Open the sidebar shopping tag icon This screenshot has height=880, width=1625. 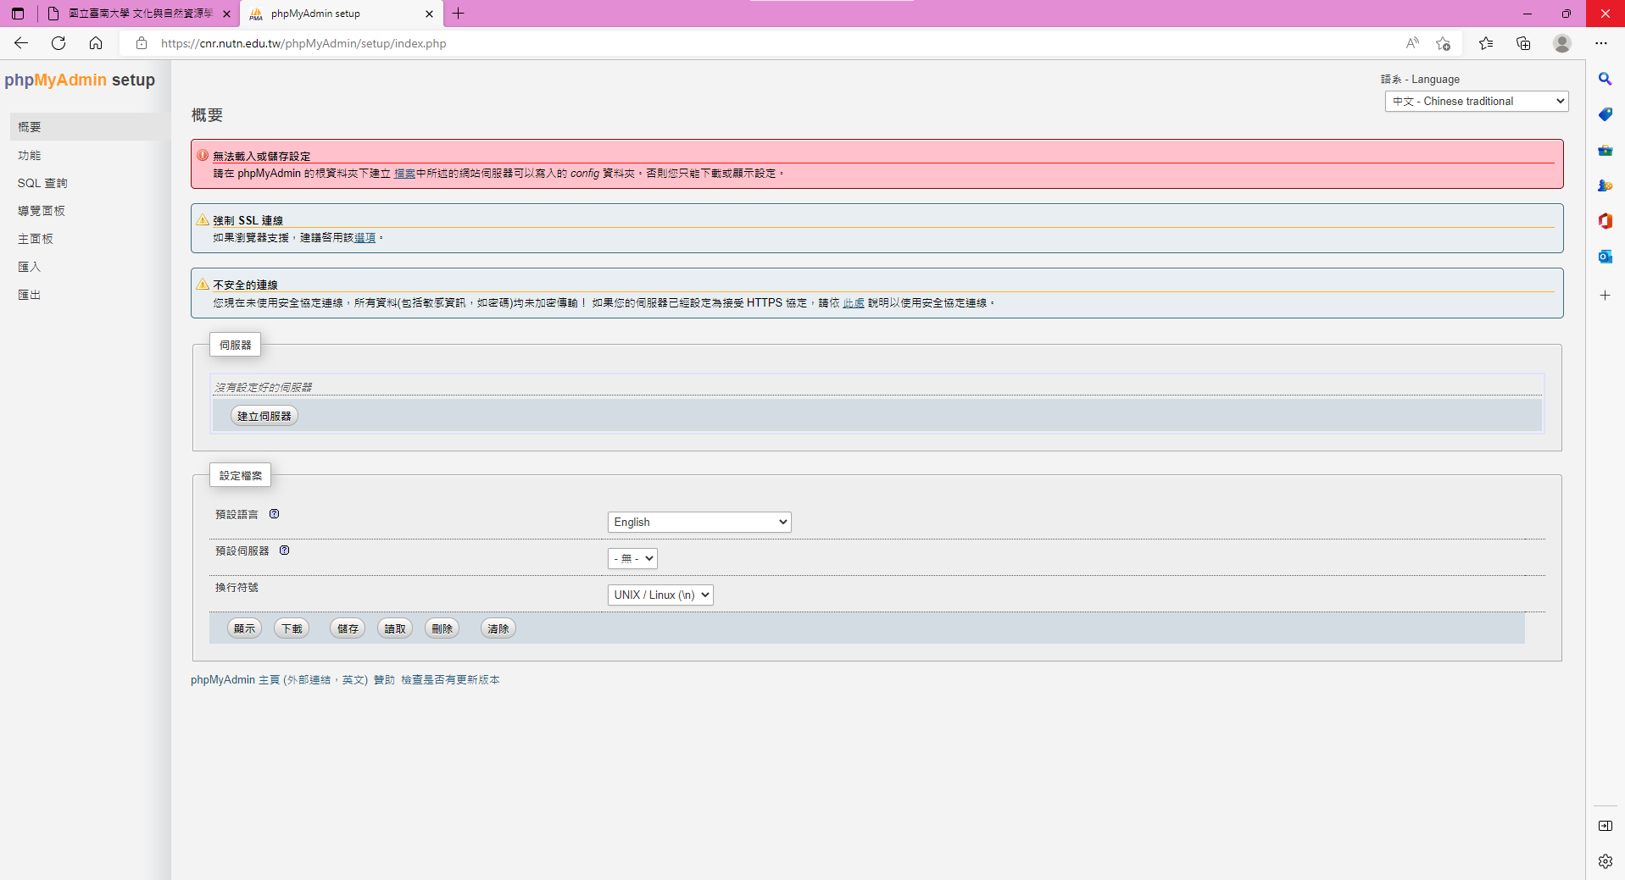[x=1606, y=114]
